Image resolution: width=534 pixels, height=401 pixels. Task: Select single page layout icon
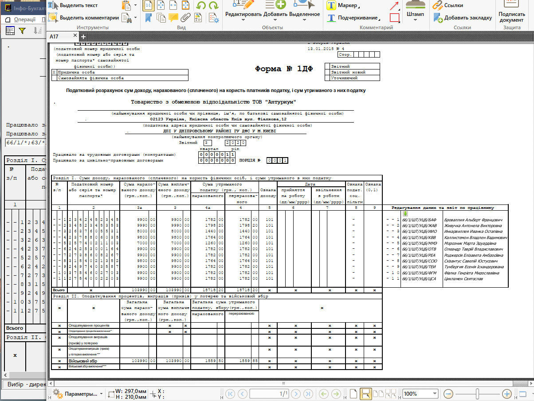tap(353, 393)
